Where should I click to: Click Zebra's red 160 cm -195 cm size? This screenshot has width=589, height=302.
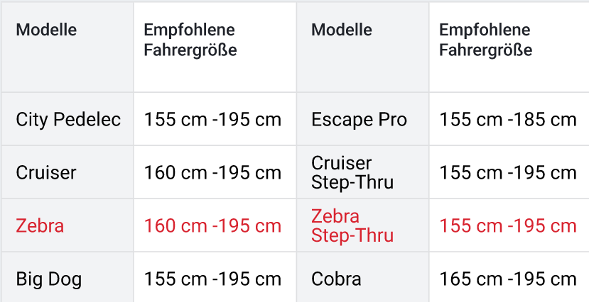tap(212, 226)
